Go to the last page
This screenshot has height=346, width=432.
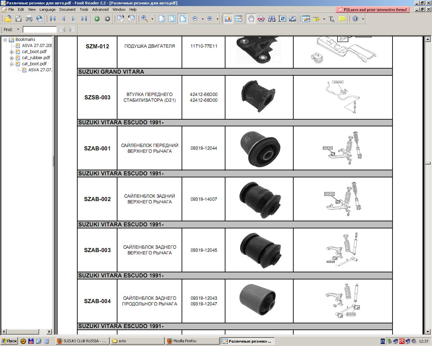84,19
